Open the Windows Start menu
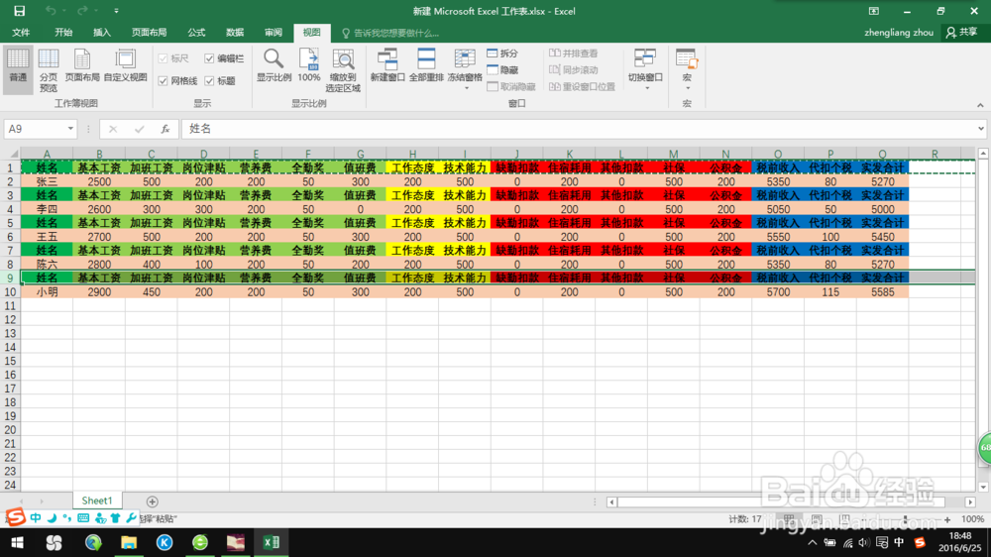Screen dimensions: 991x557 coord(17,542)
